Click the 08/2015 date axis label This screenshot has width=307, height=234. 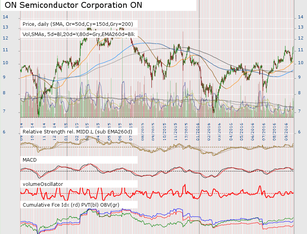142,132
